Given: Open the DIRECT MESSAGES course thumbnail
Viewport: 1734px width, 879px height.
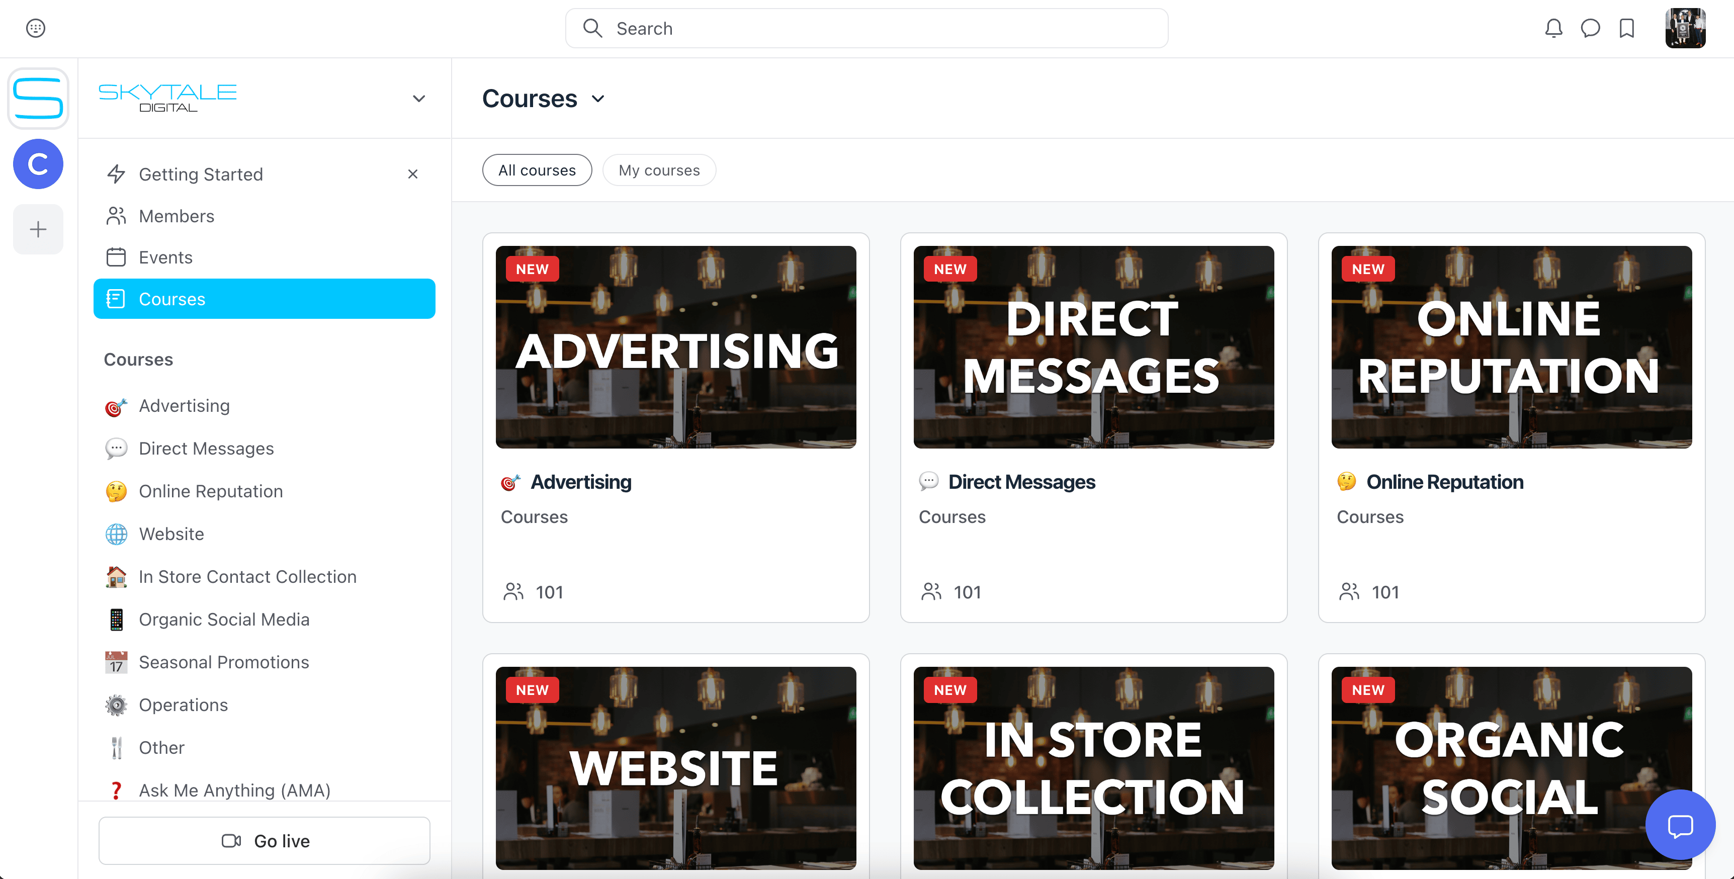Looking at the screenshot, I should click(1093, 347).
